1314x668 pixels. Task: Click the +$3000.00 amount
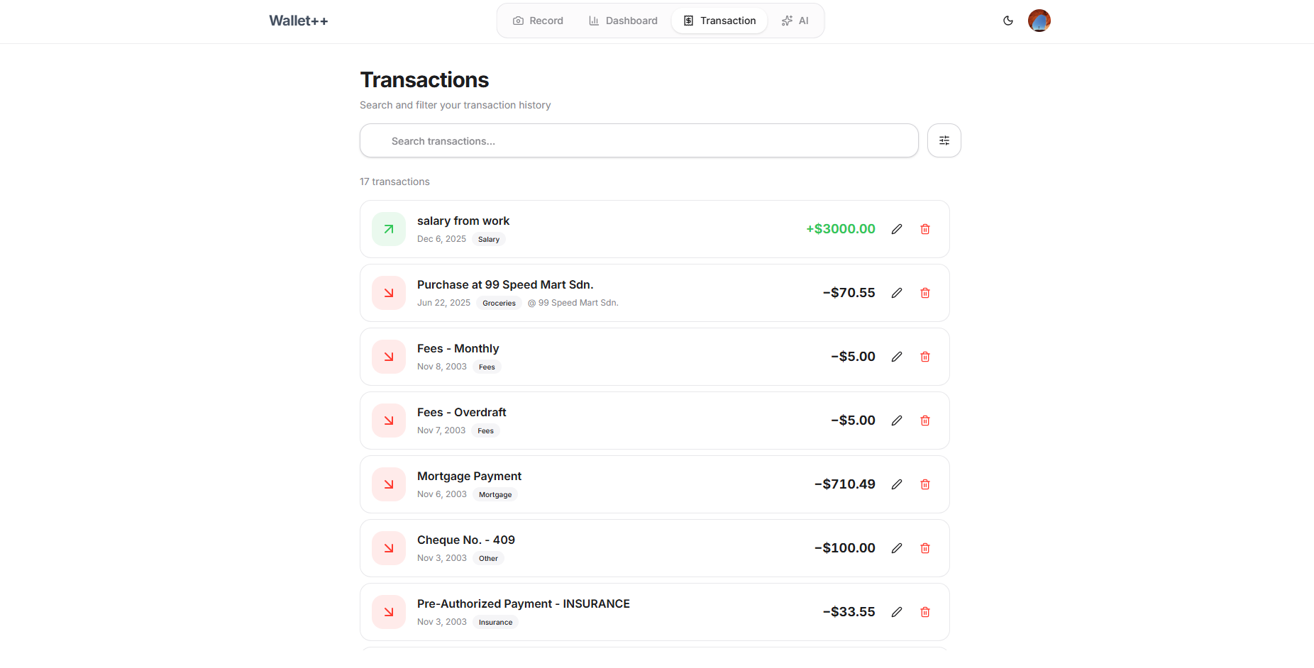[x=841, y=229]
